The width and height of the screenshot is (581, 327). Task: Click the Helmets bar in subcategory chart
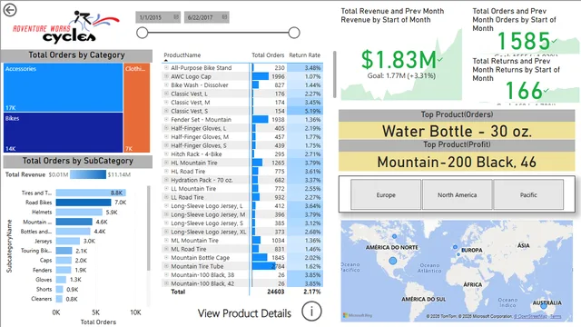(x=79, y=212)
